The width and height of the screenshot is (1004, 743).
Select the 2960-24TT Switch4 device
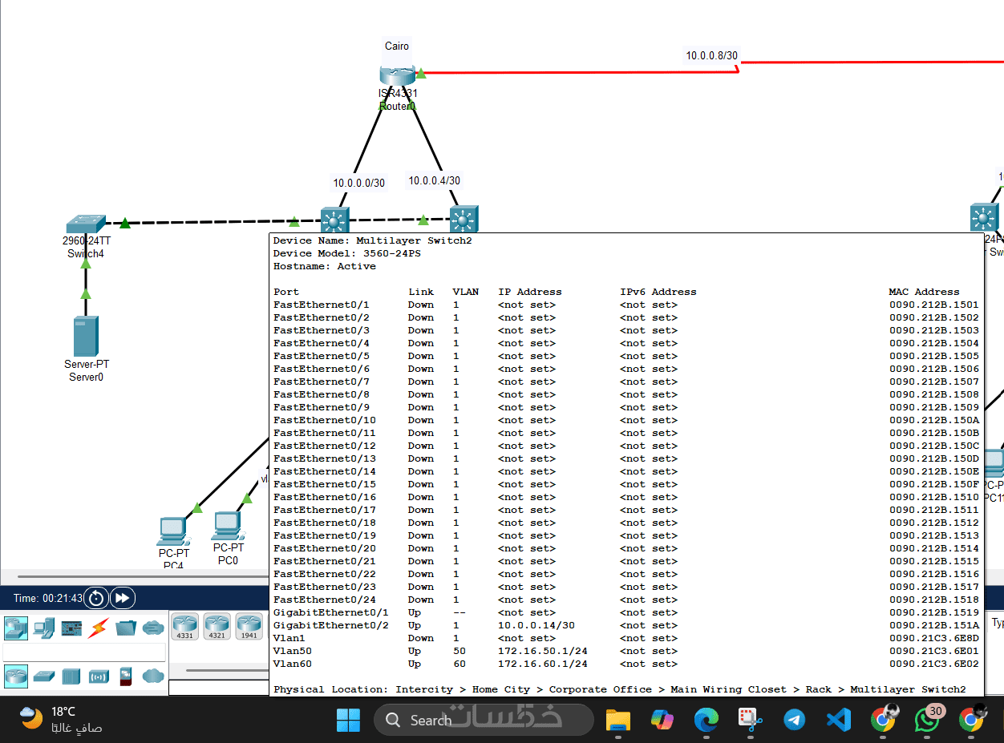point(86,223)
